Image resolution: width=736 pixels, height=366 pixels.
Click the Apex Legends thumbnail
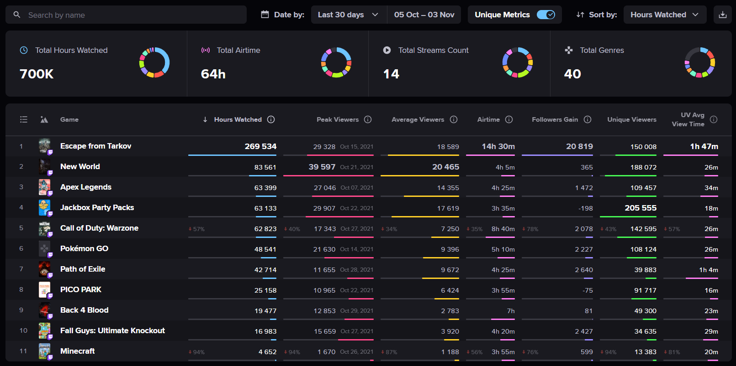coord(45,187)
